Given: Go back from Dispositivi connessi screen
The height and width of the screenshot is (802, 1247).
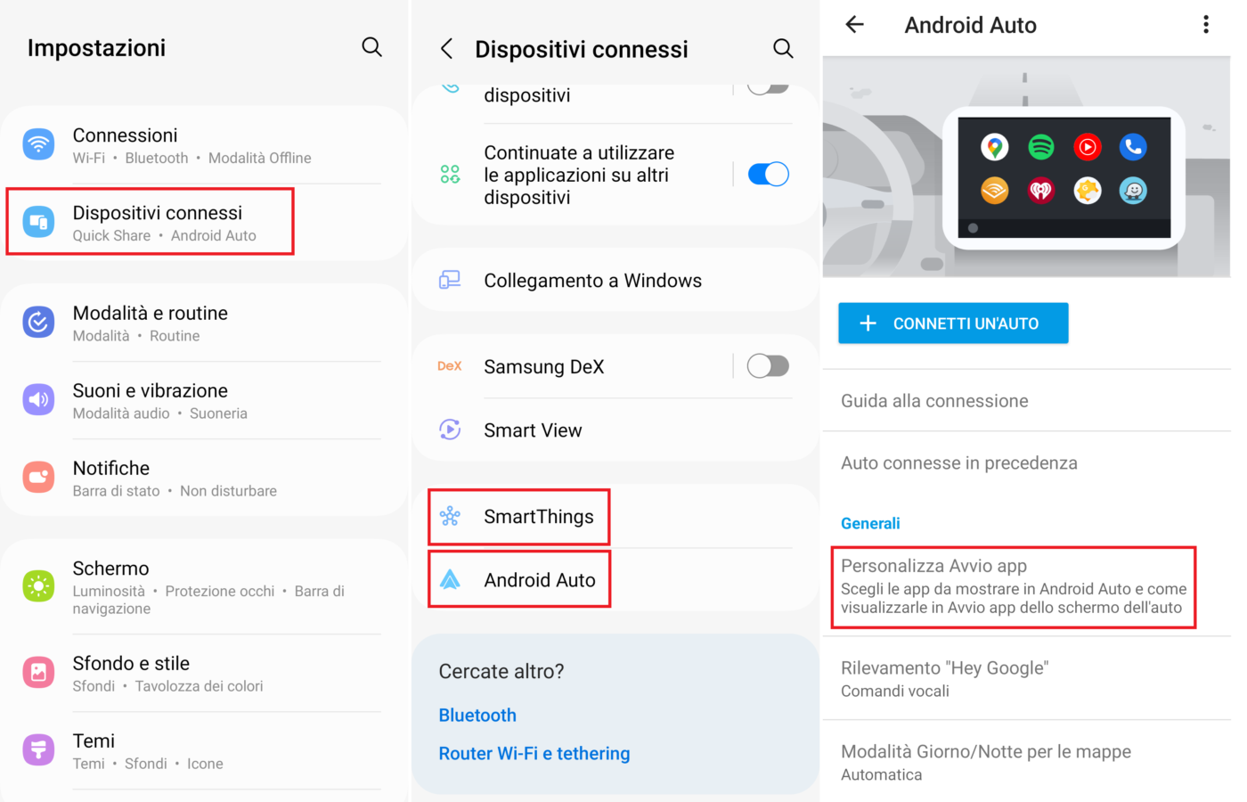Looking at the screenshot, I should point(447,49).
